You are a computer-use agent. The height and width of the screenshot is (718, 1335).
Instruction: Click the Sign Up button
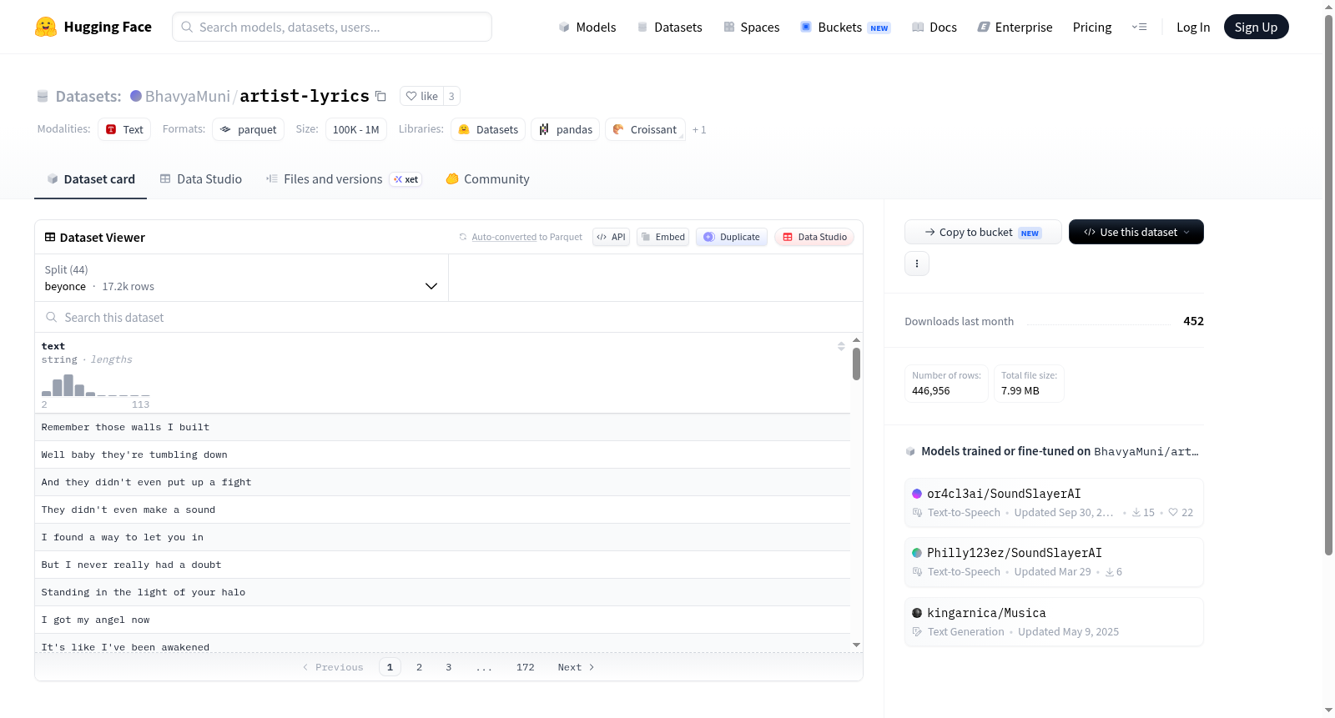point(1256,27)
